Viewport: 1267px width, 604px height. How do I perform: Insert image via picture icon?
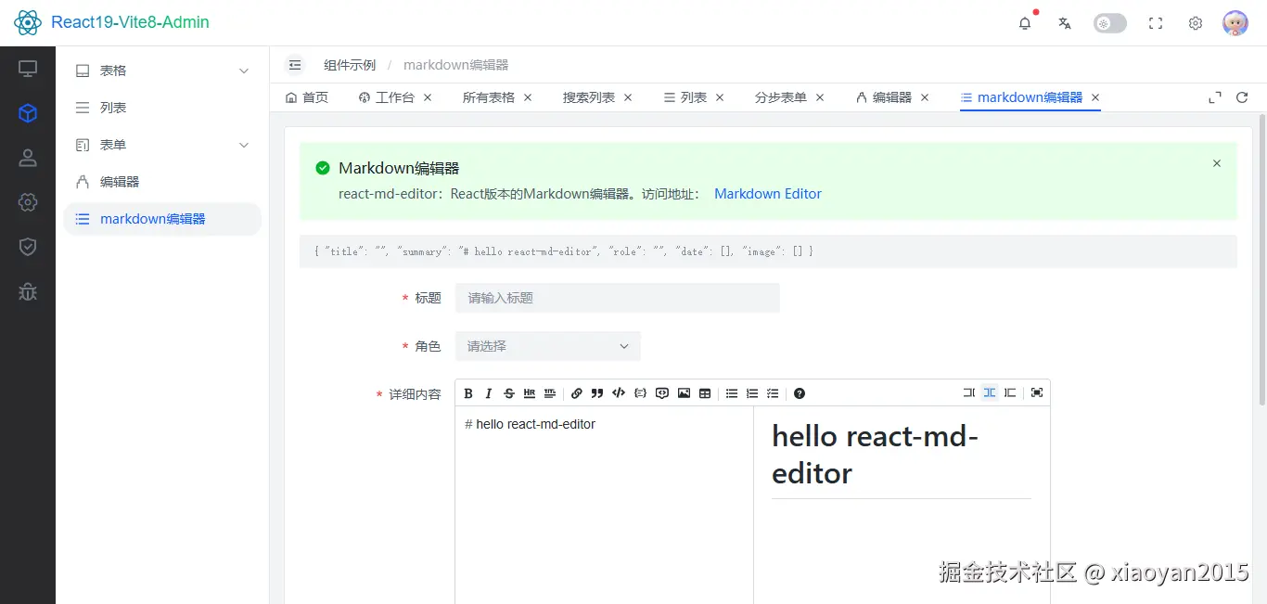(x=684, y=393)
